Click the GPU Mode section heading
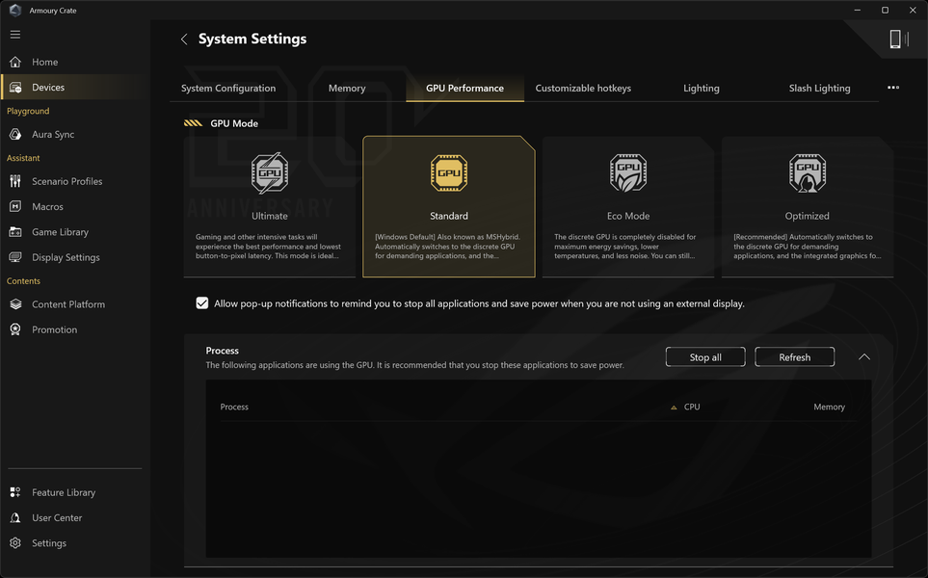The width and height of the screenshot is (928, 578). coord(234,123)
